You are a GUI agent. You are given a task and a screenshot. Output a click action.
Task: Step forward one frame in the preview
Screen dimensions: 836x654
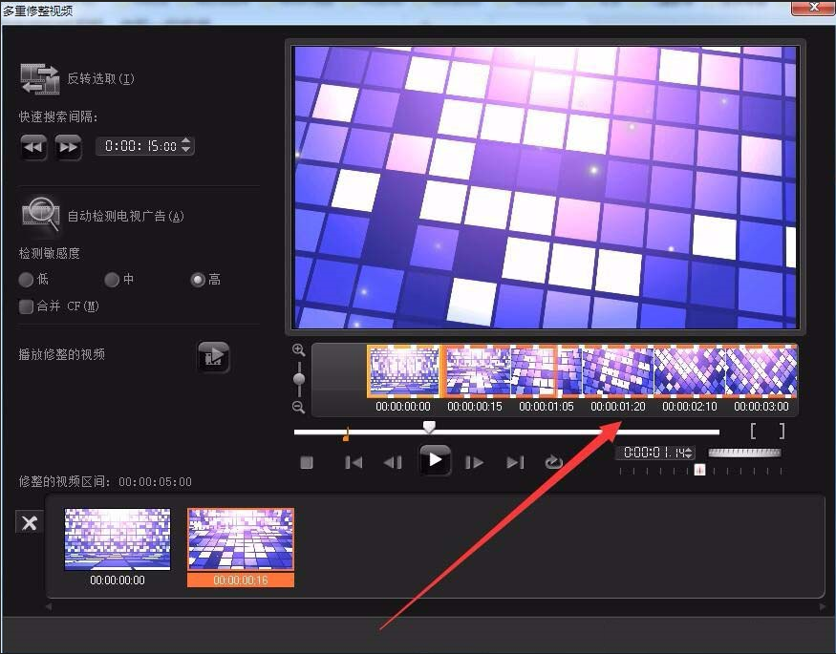[475, 462]
